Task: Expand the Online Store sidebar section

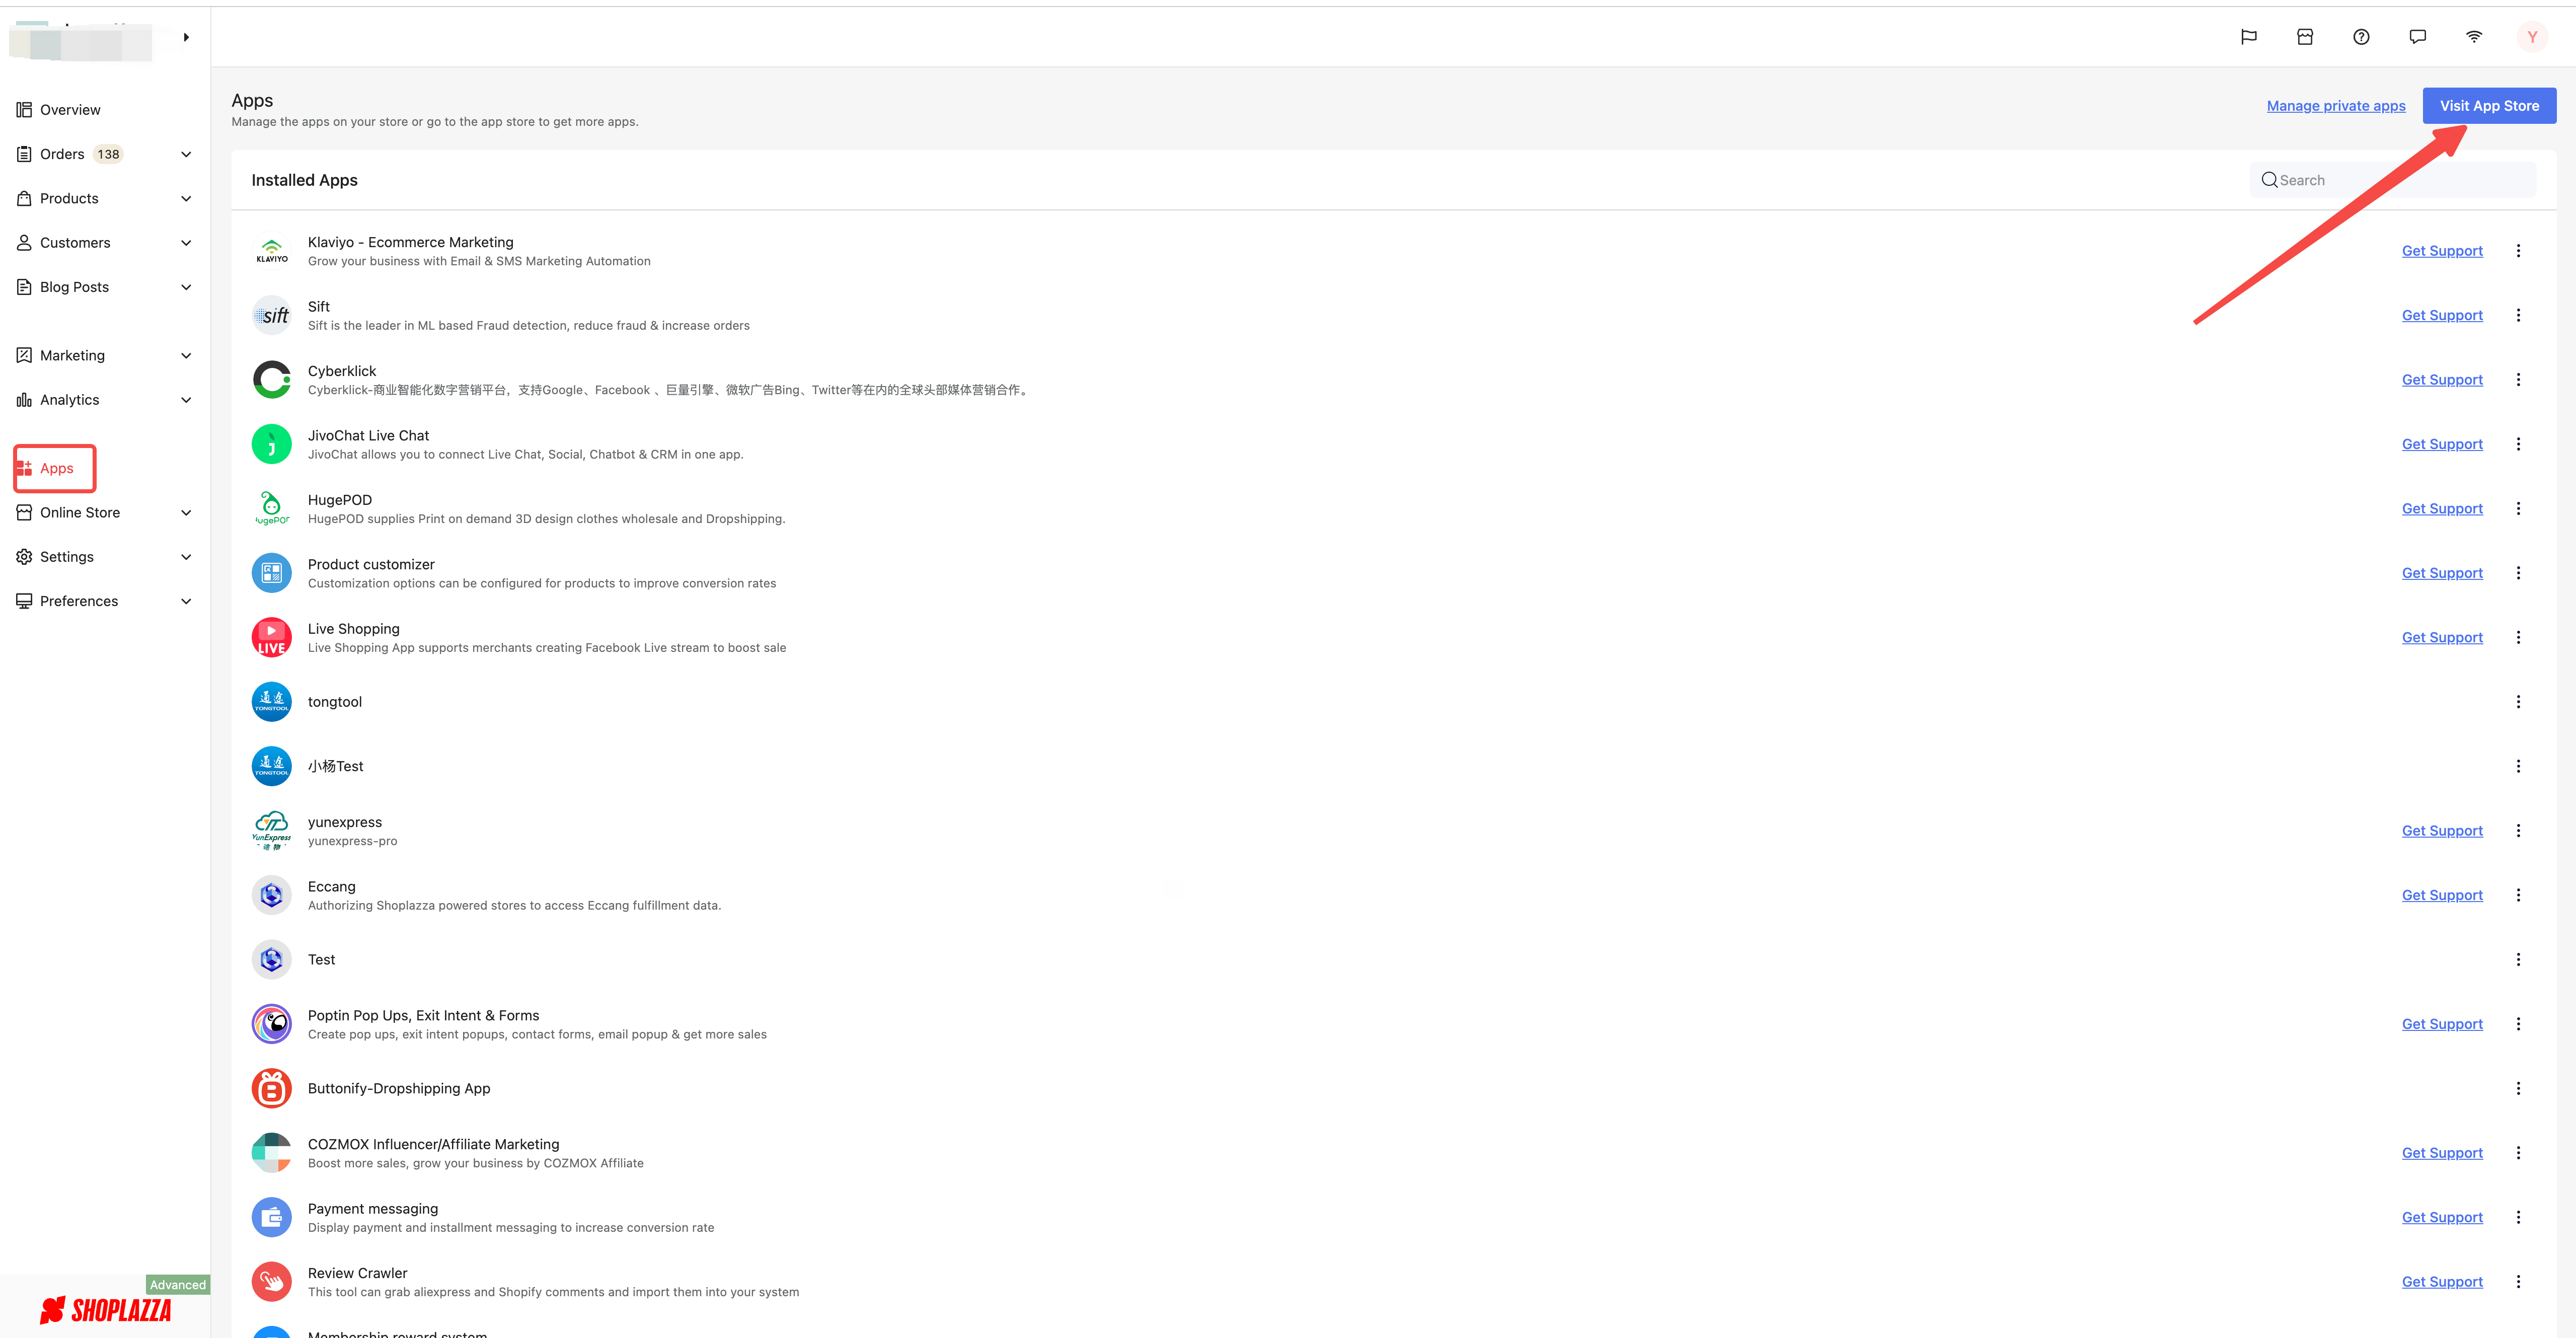Action: click(x=186, y=512)
